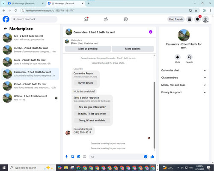Open Chrome three-dot menu

click(210, 11)
